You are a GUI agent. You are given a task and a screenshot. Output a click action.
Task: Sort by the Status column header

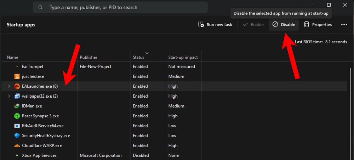pyautogui.click(x=139, y=57)
